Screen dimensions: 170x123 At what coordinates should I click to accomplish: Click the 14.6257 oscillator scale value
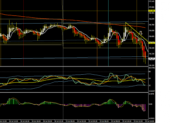tap(152, 91)
